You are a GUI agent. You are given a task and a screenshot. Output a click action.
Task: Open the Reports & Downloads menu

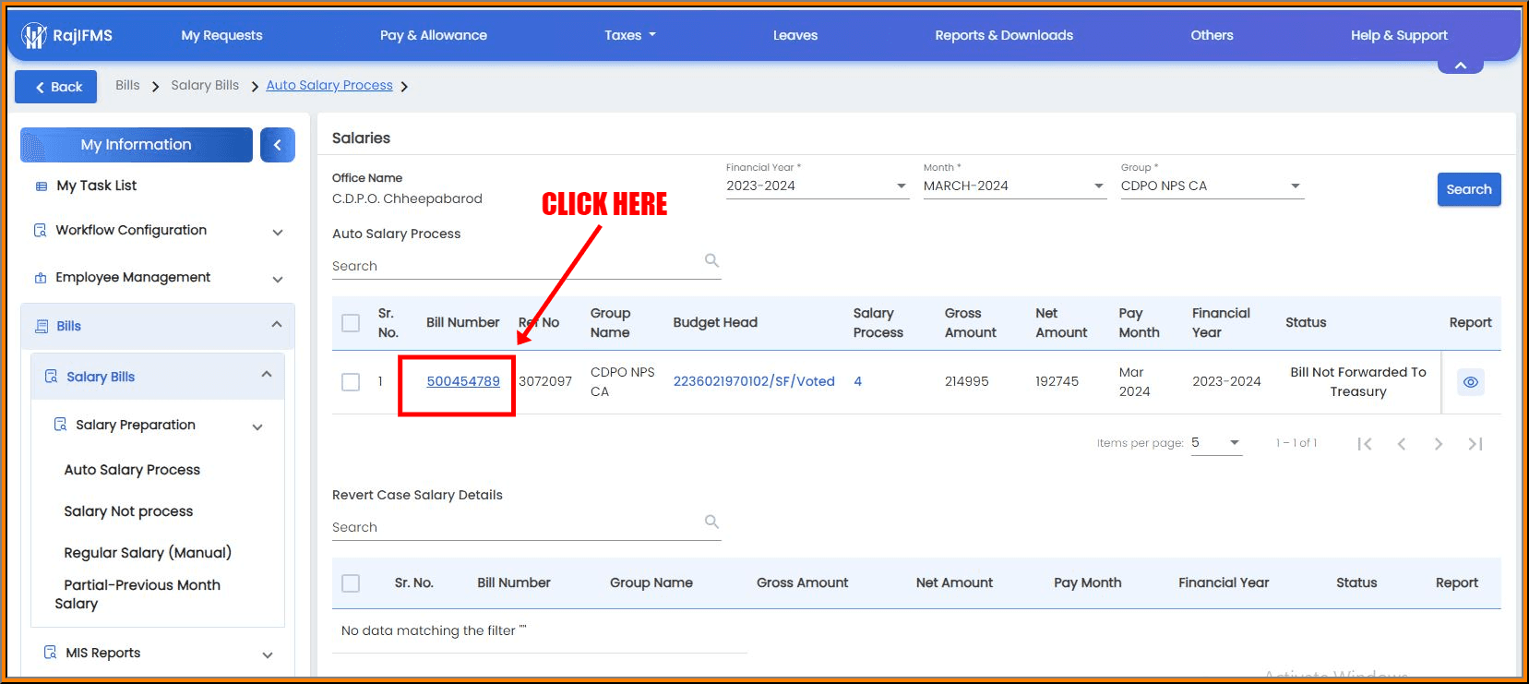[x=1004, y=35]
